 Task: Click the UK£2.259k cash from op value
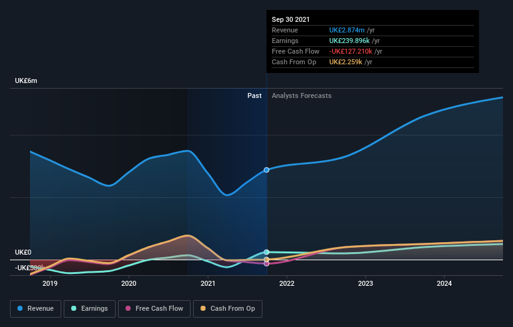tap(346, 62)
